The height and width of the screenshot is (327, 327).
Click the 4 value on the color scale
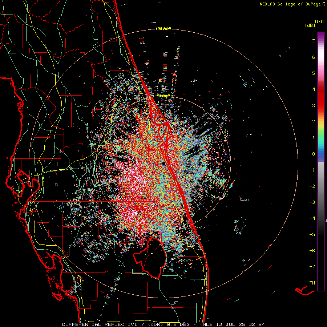(x=314, y=89)
